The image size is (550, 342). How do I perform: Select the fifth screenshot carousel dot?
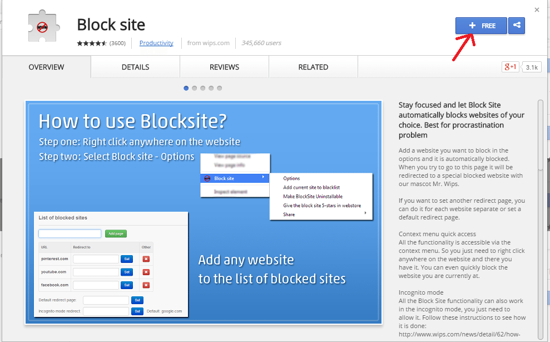coord(219,88)
